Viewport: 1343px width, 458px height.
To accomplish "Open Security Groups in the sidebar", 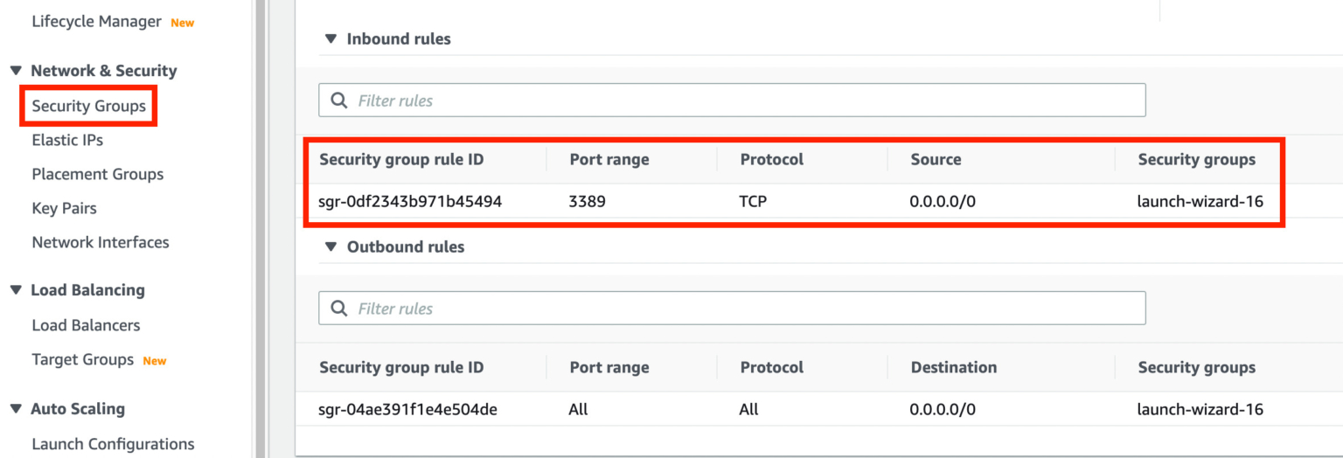I will [x=88, y=106].
